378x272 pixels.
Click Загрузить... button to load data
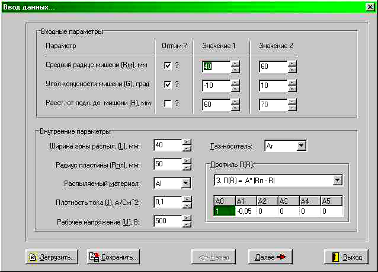click(x=52, y=257)
